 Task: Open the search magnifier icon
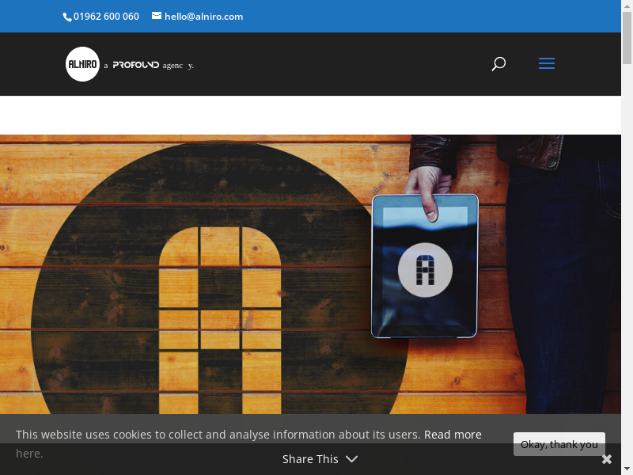pos(498,64)
